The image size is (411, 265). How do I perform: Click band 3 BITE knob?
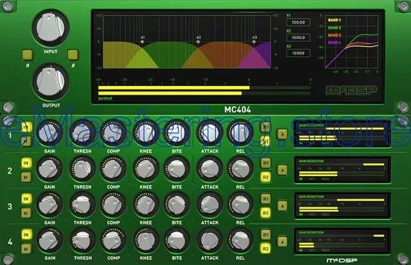pos(176,205)
